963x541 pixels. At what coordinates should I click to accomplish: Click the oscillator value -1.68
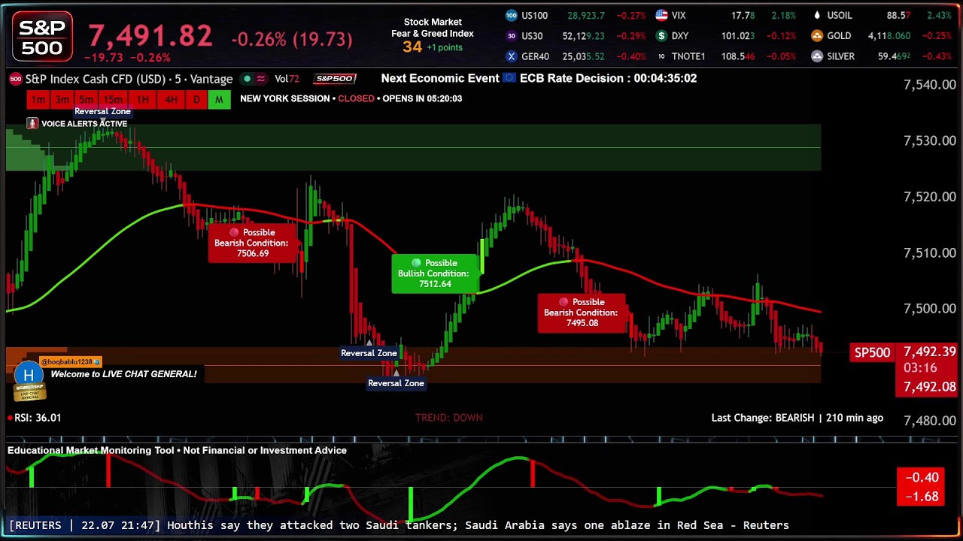(x=922, y=497)
